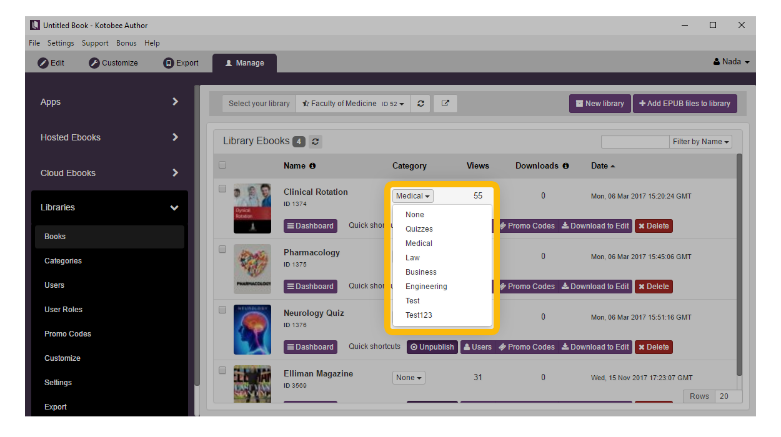781x437 pixels.
Task: Unpublish the Neurology Quiz ebook
Action: (432, 347)
